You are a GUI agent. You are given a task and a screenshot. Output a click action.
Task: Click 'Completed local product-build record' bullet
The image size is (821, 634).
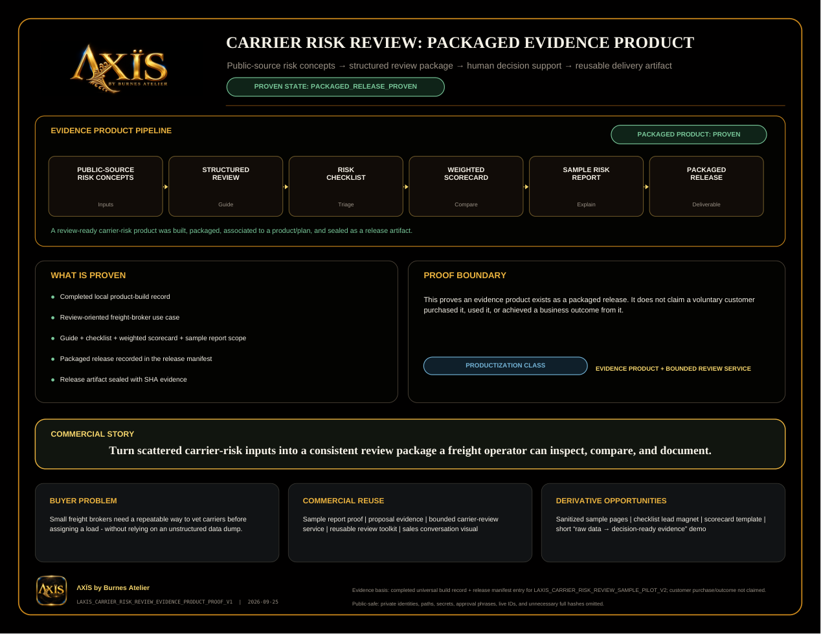(115, 297)
